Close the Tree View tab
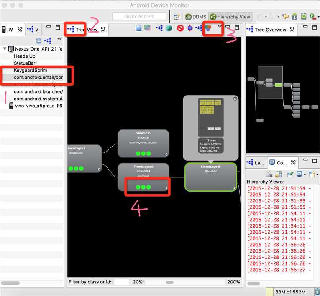Viewport: 320px width, 296px height. [x=103, y=29]
